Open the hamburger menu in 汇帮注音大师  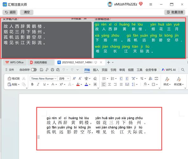(x=151, y=4)
